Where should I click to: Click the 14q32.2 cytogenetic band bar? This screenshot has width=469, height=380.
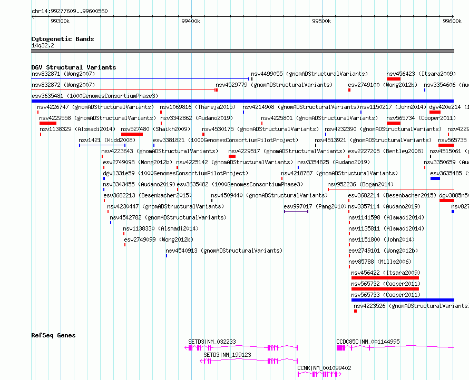coord(242,51)
